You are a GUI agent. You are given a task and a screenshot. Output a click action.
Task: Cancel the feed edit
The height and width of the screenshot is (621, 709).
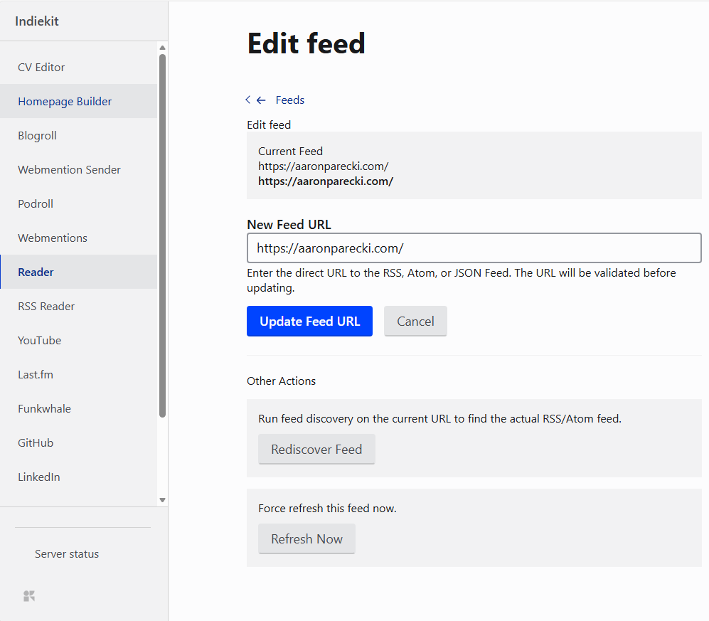tap(415, 322)
